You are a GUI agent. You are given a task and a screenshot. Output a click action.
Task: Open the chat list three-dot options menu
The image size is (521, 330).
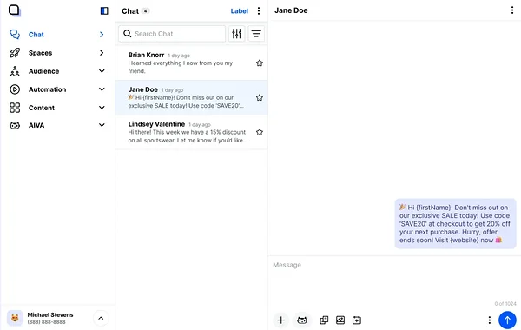click(x=259, y=11)
